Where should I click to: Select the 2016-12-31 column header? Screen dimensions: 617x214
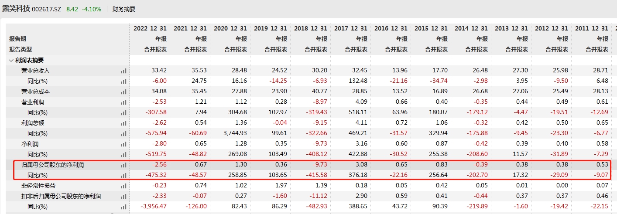tap(391, 29)
